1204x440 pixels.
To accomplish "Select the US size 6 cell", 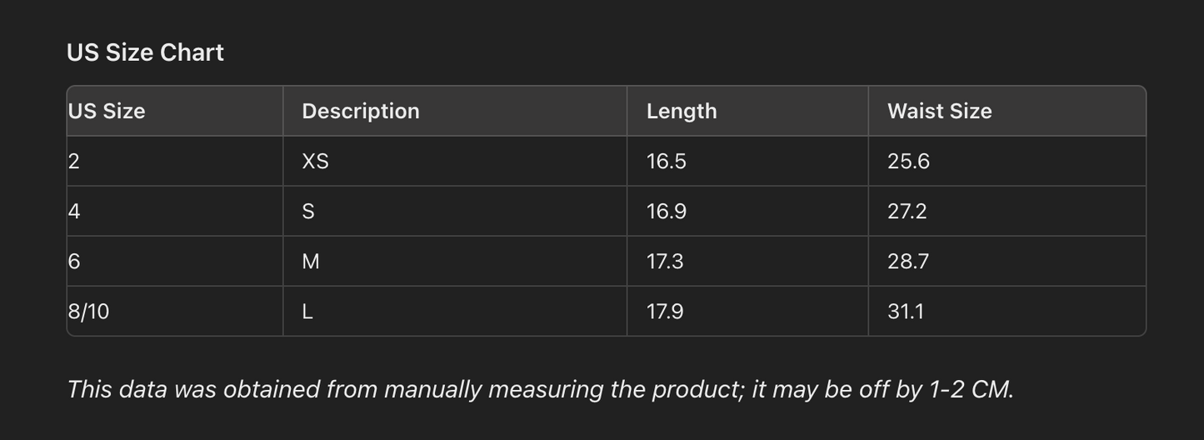I will coord(74,261).
